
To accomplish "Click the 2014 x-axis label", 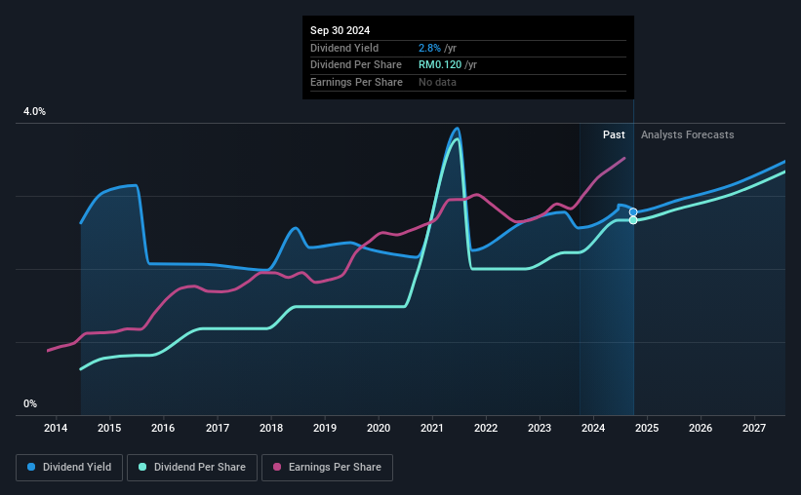I will pos(56,428).
